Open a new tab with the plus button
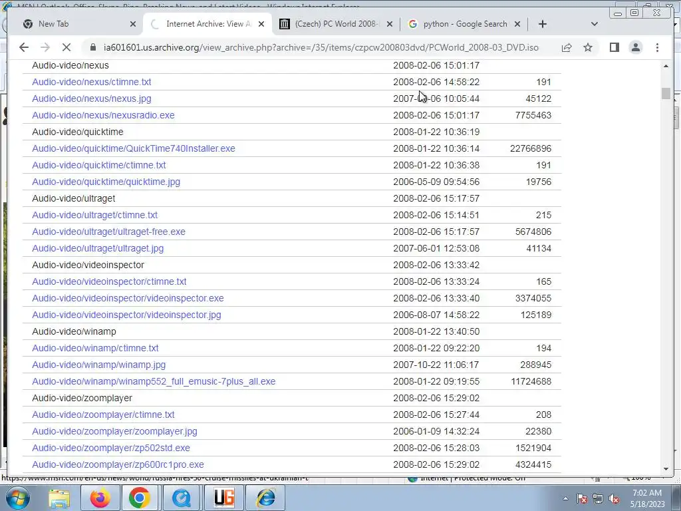The image size is (681, 511). (543, 24)
